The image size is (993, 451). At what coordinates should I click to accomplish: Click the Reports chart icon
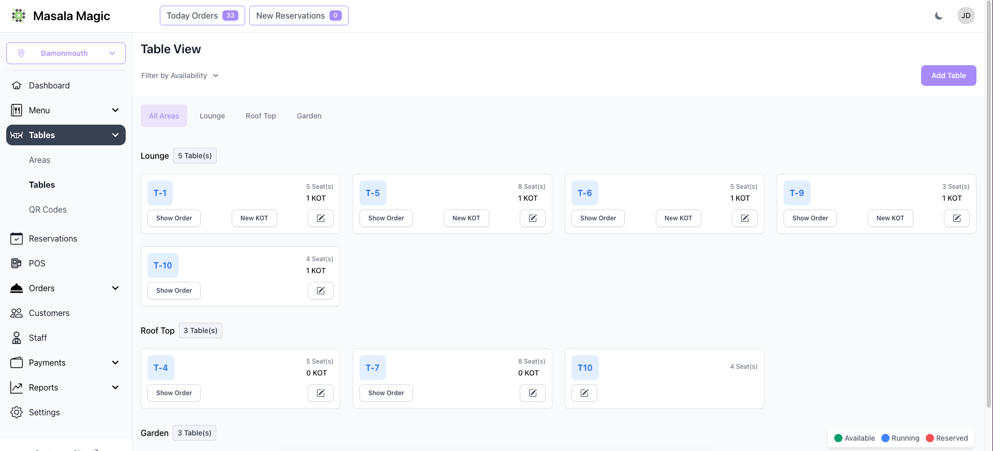pyautogui.click(x=17, y=387)
